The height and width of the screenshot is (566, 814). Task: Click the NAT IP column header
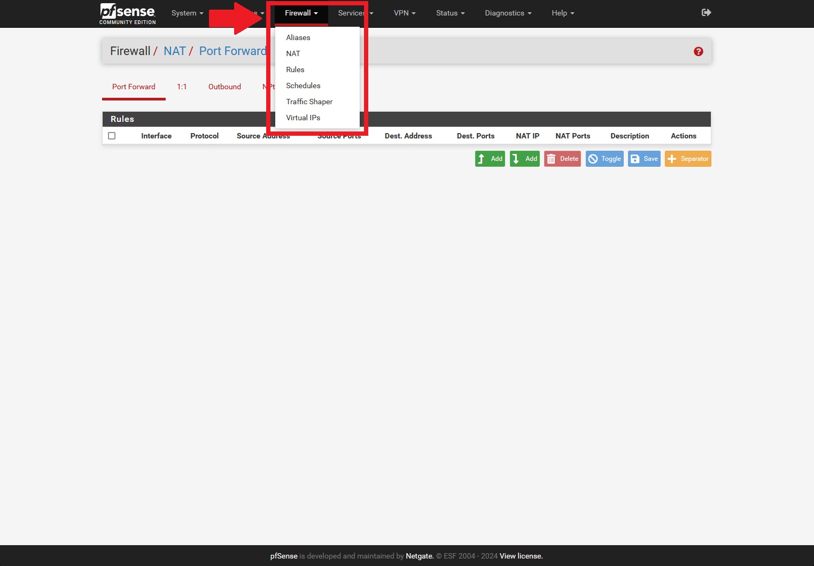pos(528,136)
